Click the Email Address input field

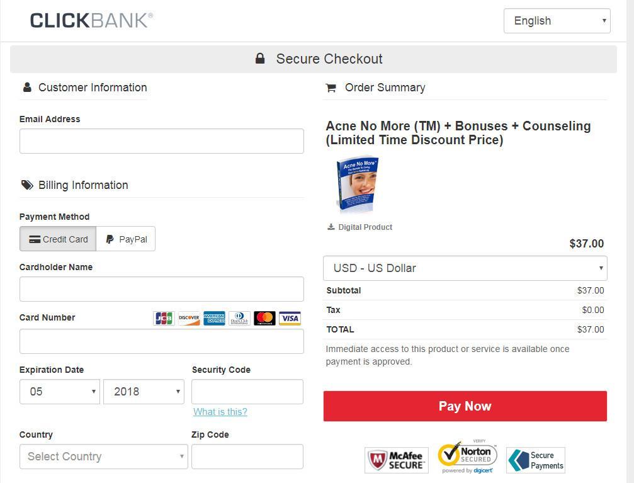(162, 141)
